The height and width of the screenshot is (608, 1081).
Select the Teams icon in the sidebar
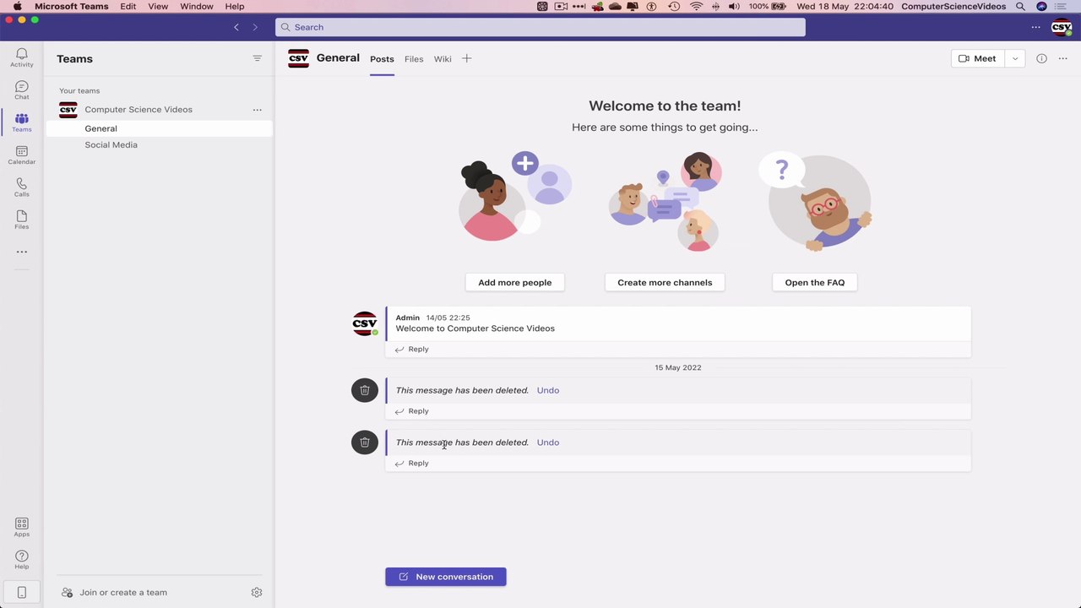(22, 122)
